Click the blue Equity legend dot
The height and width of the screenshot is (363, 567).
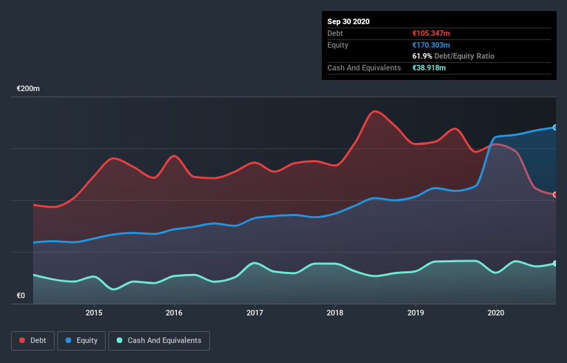pyautogui.click(x=68, y=340)
